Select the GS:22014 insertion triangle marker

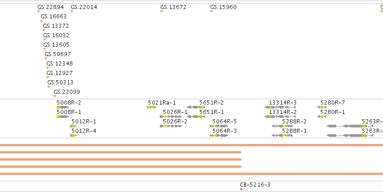[x=72, y=11]
